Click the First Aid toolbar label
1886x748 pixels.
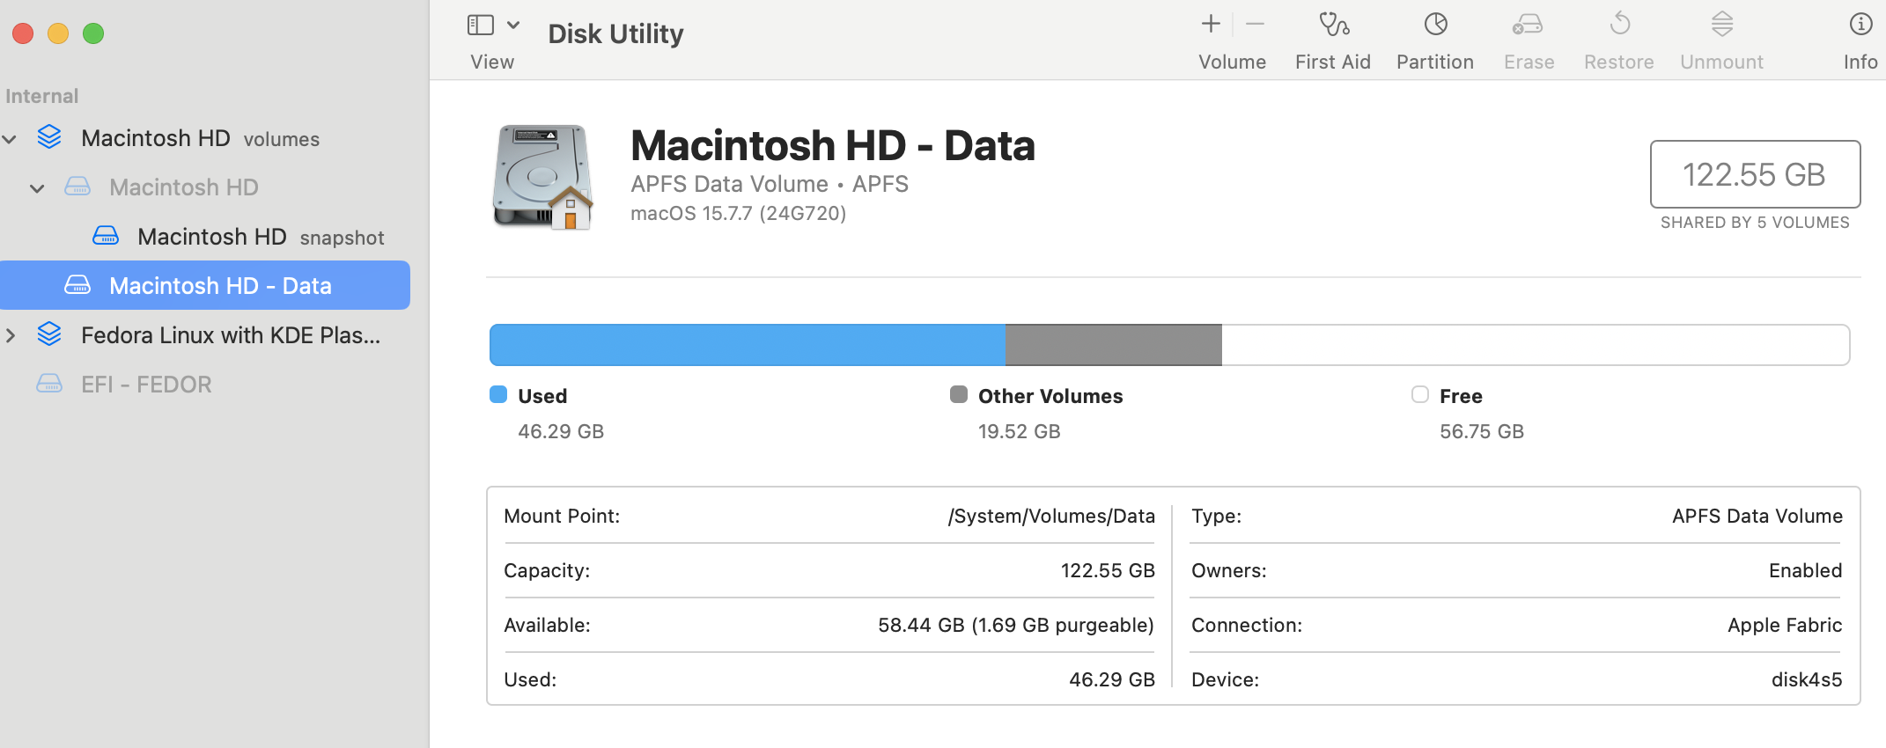1333,62
